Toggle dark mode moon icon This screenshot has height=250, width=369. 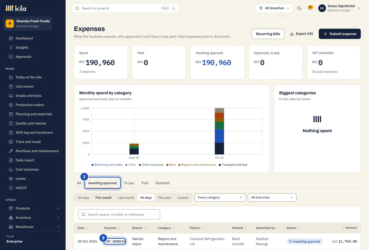[299, 8]
